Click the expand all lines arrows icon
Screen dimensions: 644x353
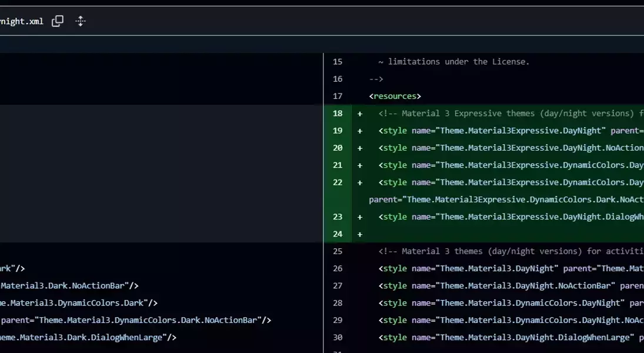[81, 21]
